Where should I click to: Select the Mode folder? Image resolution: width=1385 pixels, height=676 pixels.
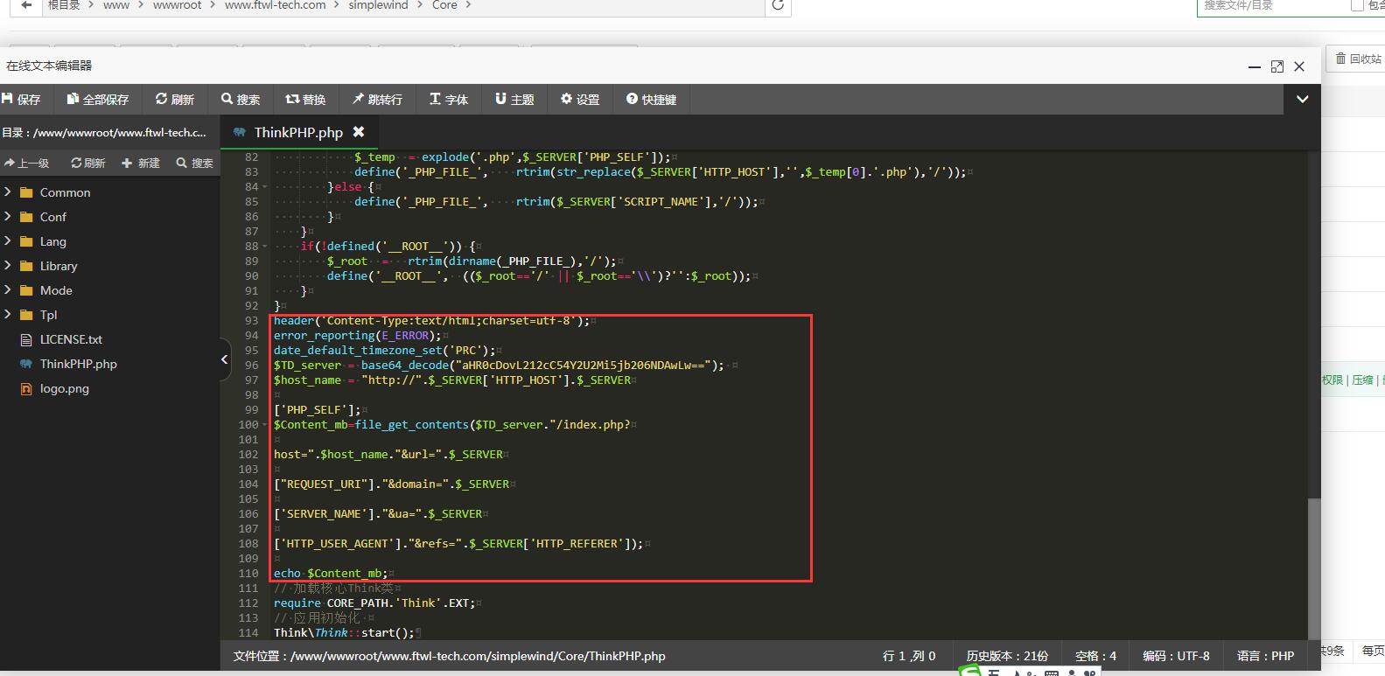[56, 290]
